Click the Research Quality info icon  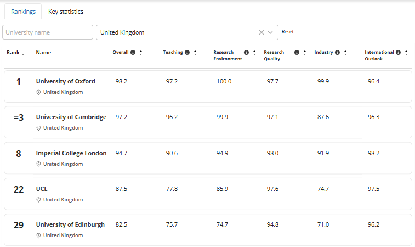tap(297, 53)
